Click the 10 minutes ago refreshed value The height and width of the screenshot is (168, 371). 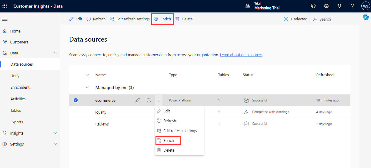click(x=327, y=100)
